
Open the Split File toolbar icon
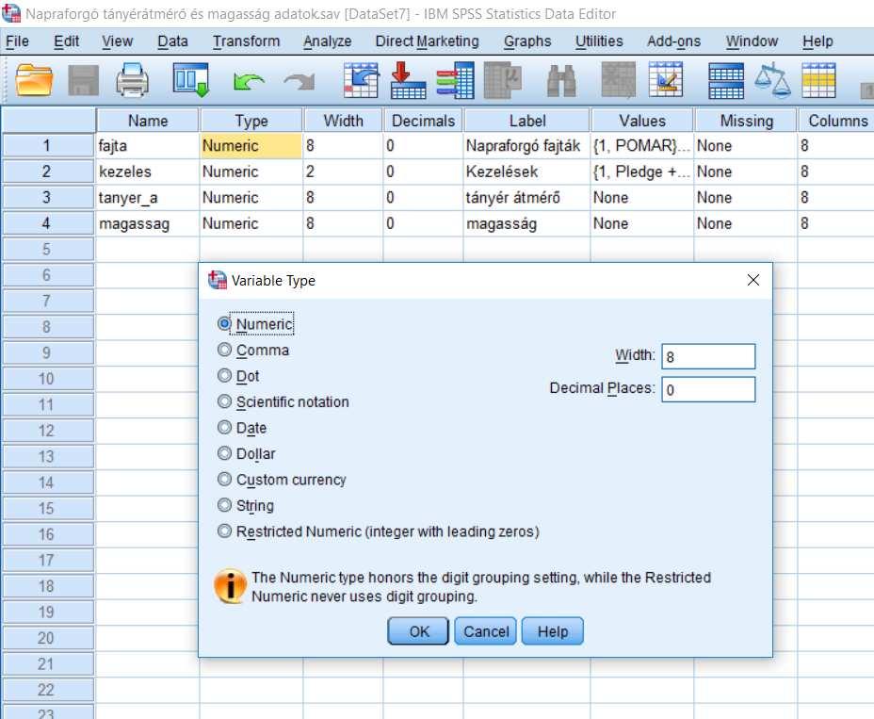coord(726,80)
